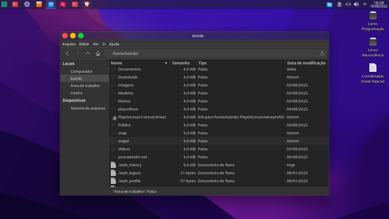Expand hidden system tray icons arrow
The height and width of the screenshot is (219, 389).
365,4
